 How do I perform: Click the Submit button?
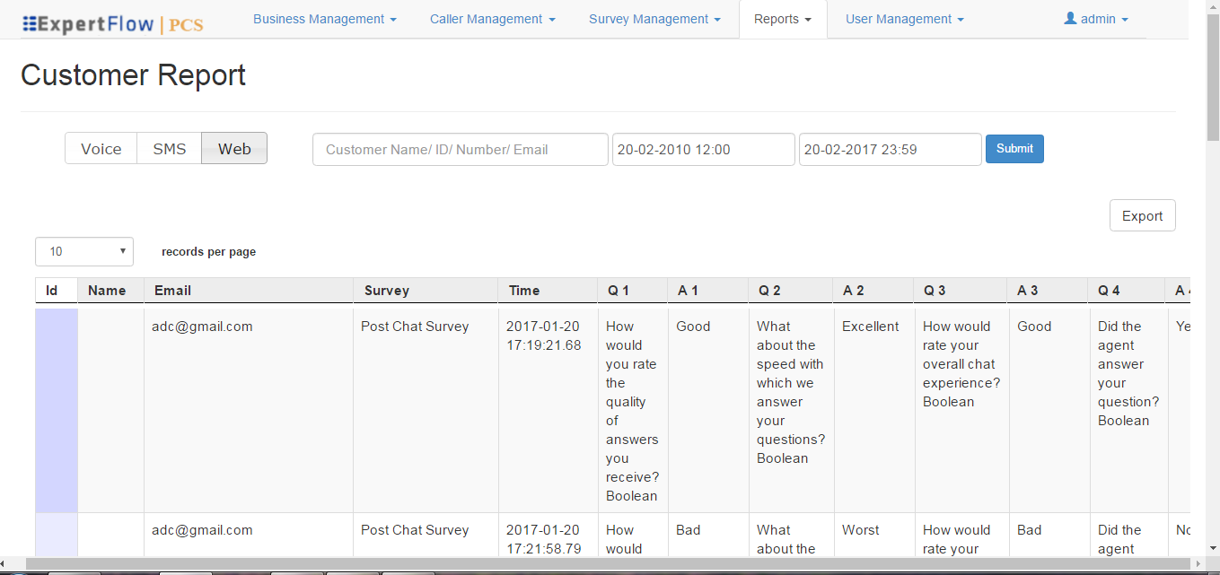[x=1014, y=148]
